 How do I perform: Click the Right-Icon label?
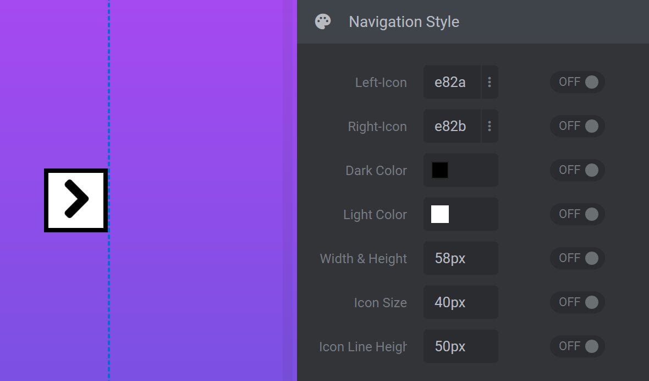[377, 126]
